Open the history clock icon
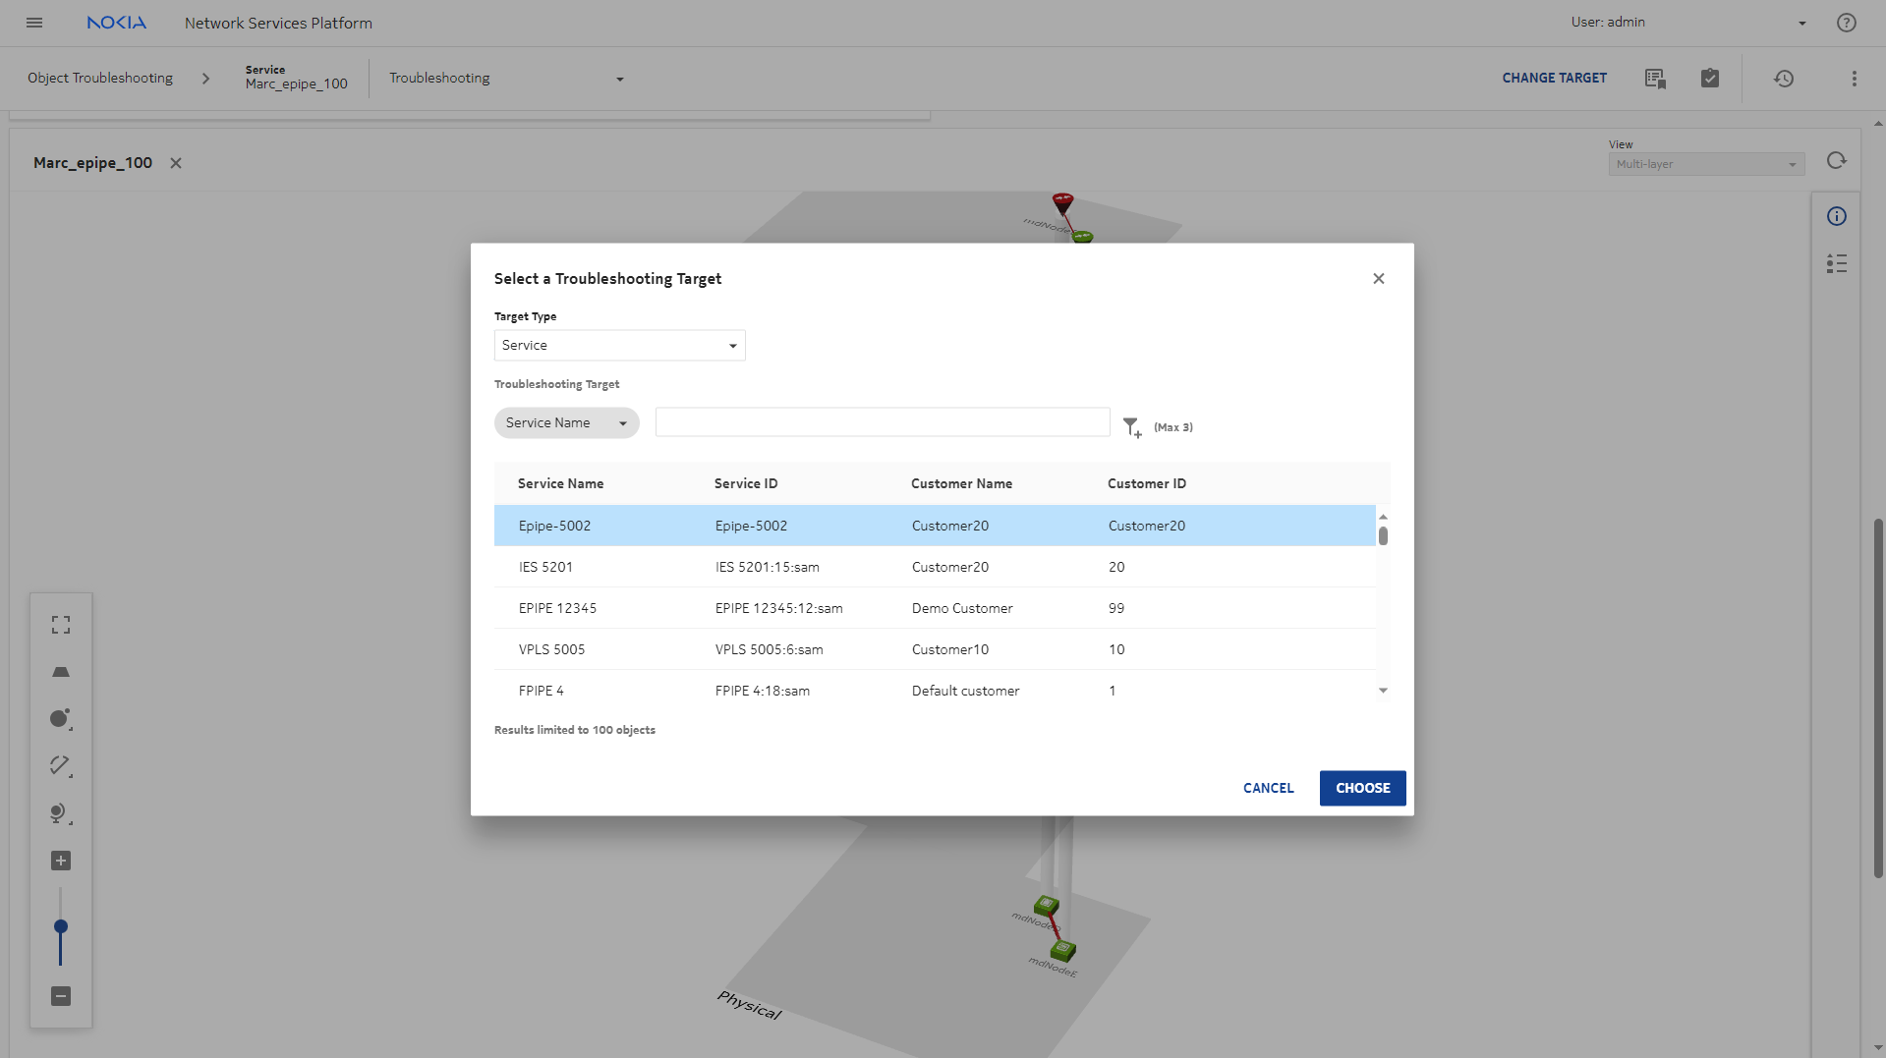The image size is (1886, 1058). click(x=1784, y=79)
